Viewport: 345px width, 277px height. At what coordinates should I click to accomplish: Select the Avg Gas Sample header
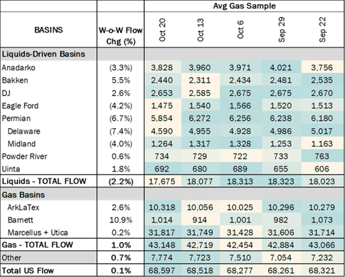click(244, 6)
